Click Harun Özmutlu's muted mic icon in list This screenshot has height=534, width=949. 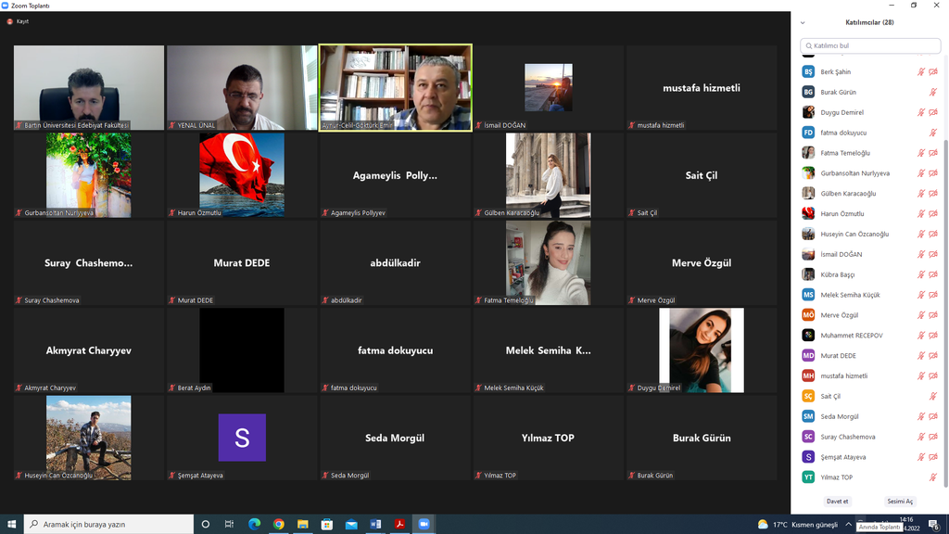[x=921, y=214]
